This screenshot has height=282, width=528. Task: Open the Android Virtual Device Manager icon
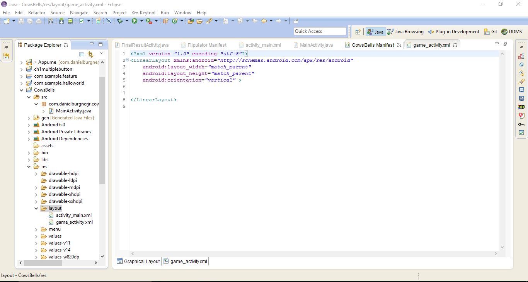tap(70, 21)
